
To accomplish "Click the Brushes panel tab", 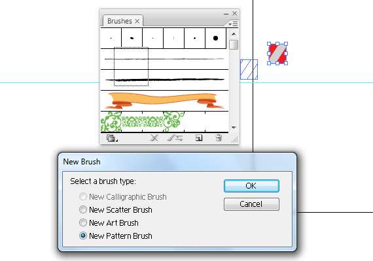I will [119, 21].
